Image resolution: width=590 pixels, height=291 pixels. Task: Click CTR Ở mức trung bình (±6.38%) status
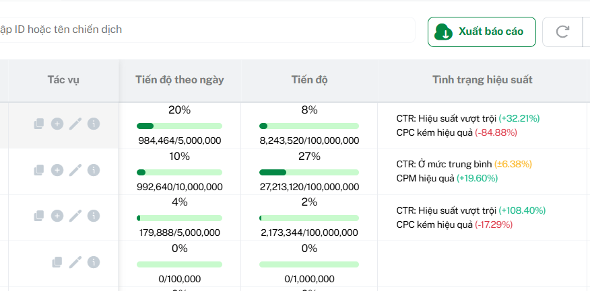click(464, 165)
